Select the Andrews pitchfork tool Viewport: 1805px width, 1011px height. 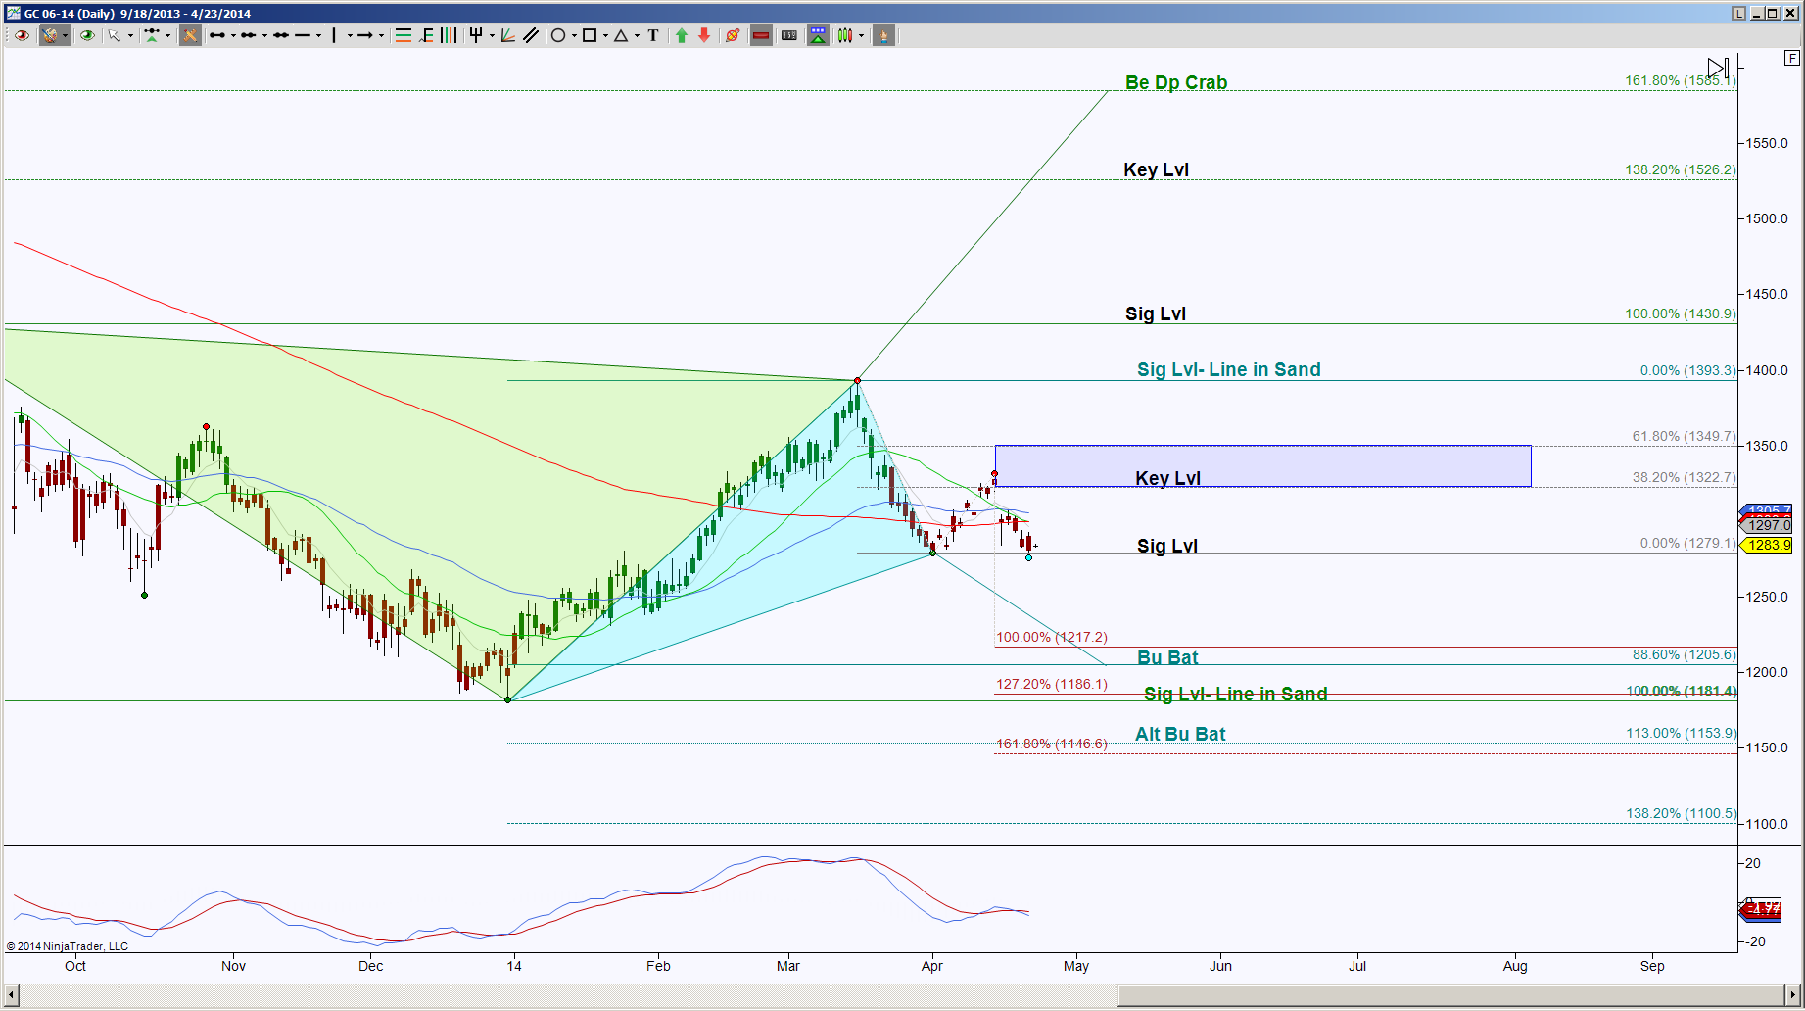(476, 35)
